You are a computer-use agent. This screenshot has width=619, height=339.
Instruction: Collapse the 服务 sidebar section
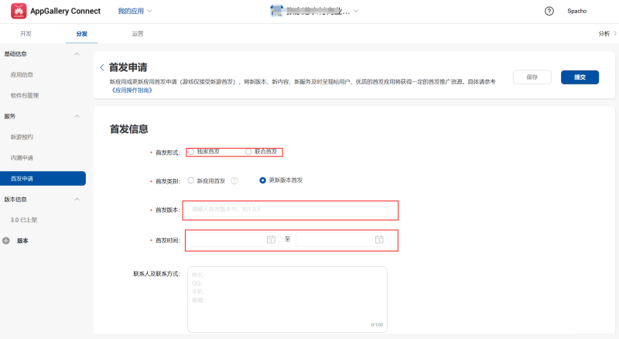[77, 116]
